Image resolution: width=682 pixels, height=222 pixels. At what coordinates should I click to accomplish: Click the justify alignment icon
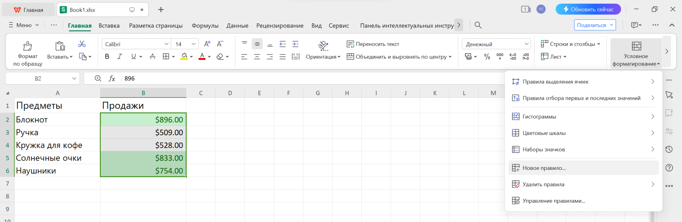click(x=282, y=56)
